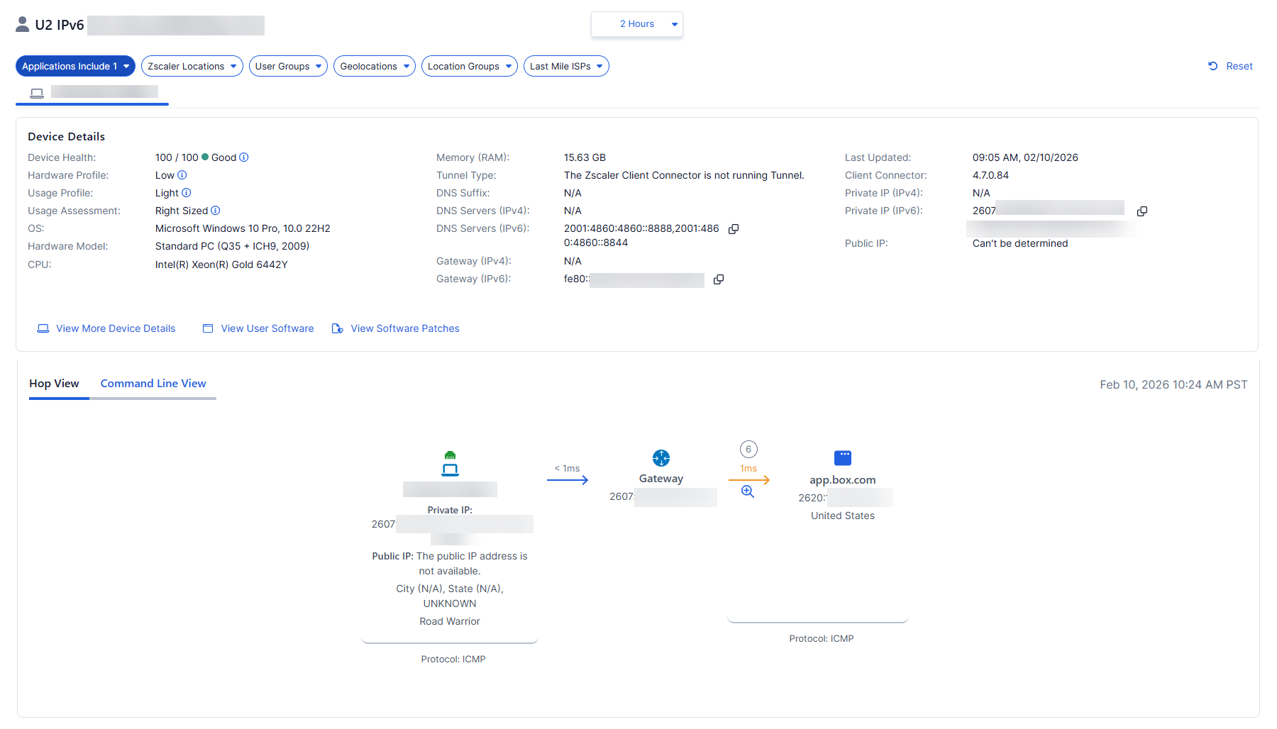The height and width of the screenshot is (729, 1277).
Task: Click the app.box.com application icon
Action: click(843, 458)
